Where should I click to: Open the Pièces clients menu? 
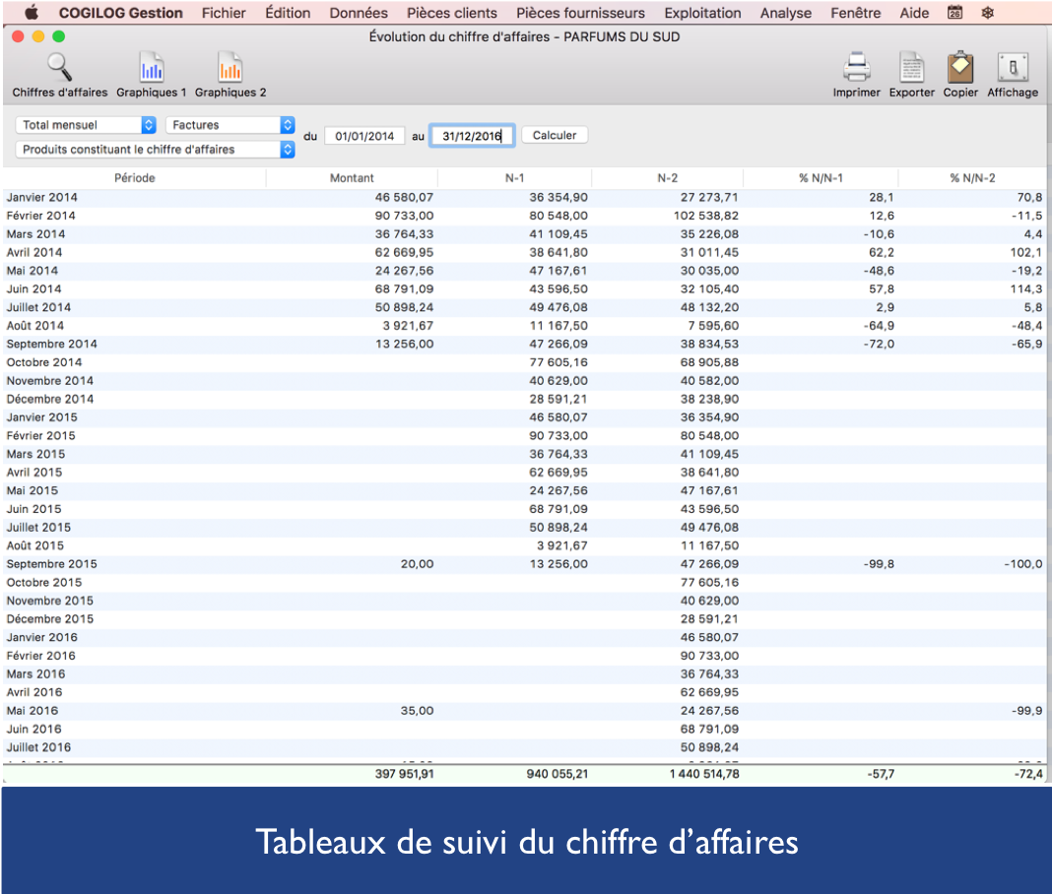[451, 13]
